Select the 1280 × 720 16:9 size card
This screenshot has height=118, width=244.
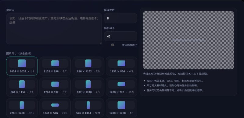121,87
